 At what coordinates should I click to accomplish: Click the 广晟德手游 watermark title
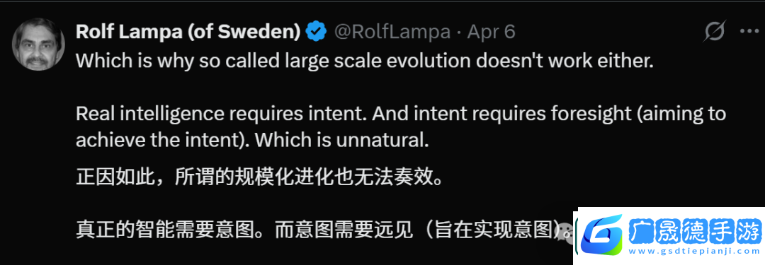(696, 230)
